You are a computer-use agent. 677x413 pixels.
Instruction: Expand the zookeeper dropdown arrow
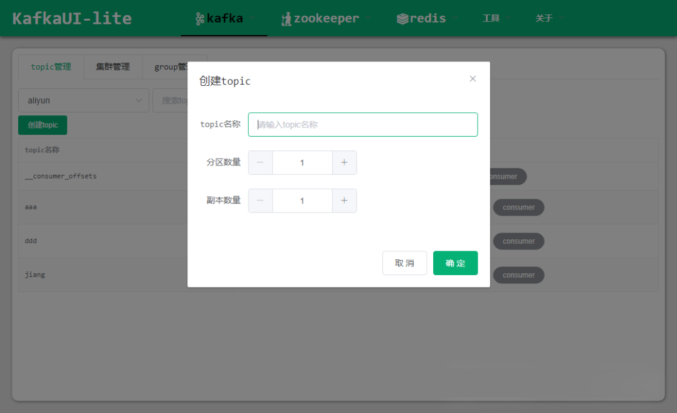tap(369, 18)
